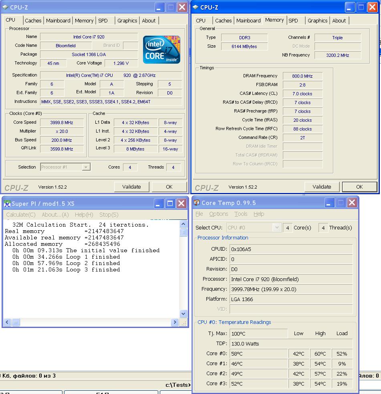This screenshot has height=394, width=381.
Task: Open the File menu in Core Temp
Action: point(199,214)
